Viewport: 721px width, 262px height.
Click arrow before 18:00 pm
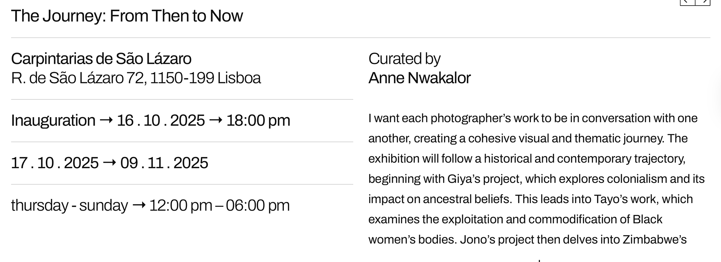216,120
